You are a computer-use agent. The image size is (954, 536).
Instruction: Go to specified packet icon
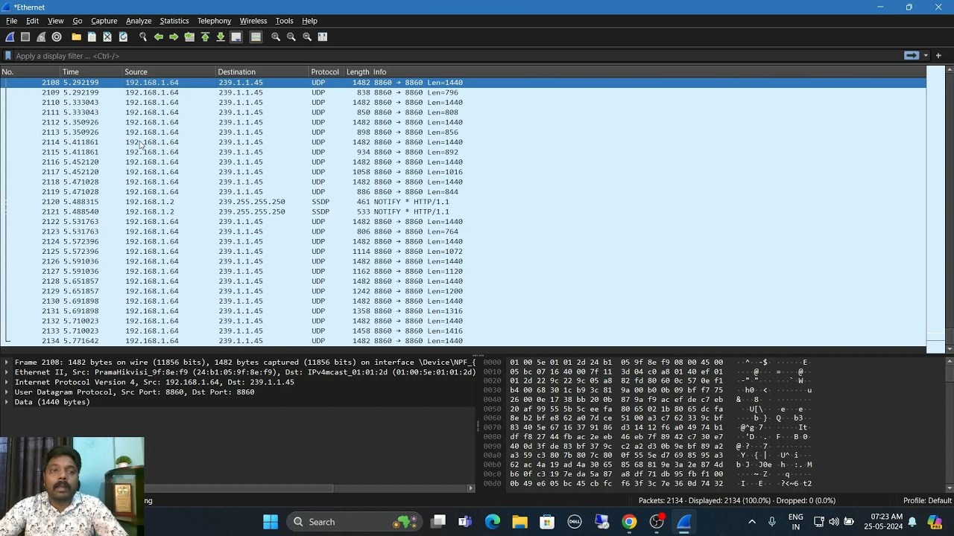(x=189, y=36)
